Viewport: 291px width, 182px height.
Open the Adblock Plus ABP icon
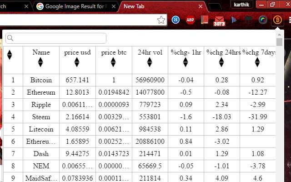pyautogui.click(x=190, y=20)
